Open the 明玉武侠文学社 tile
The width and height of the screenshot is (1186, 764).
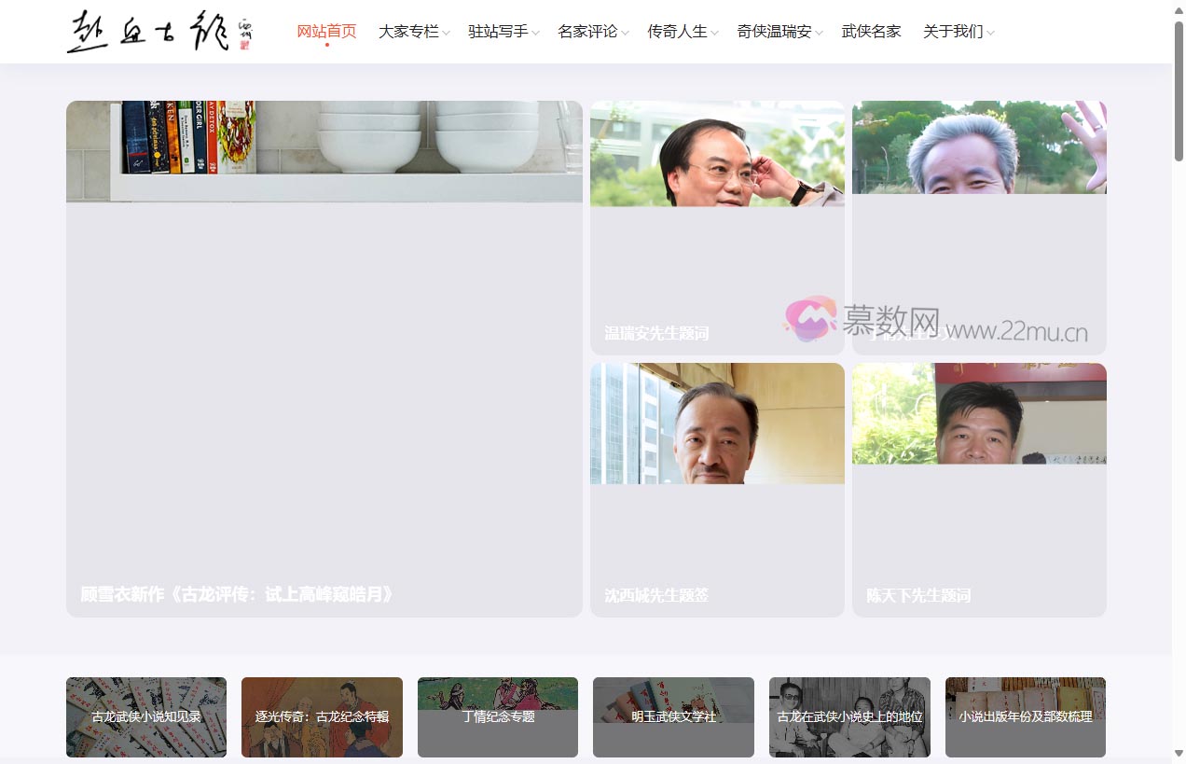673,717
